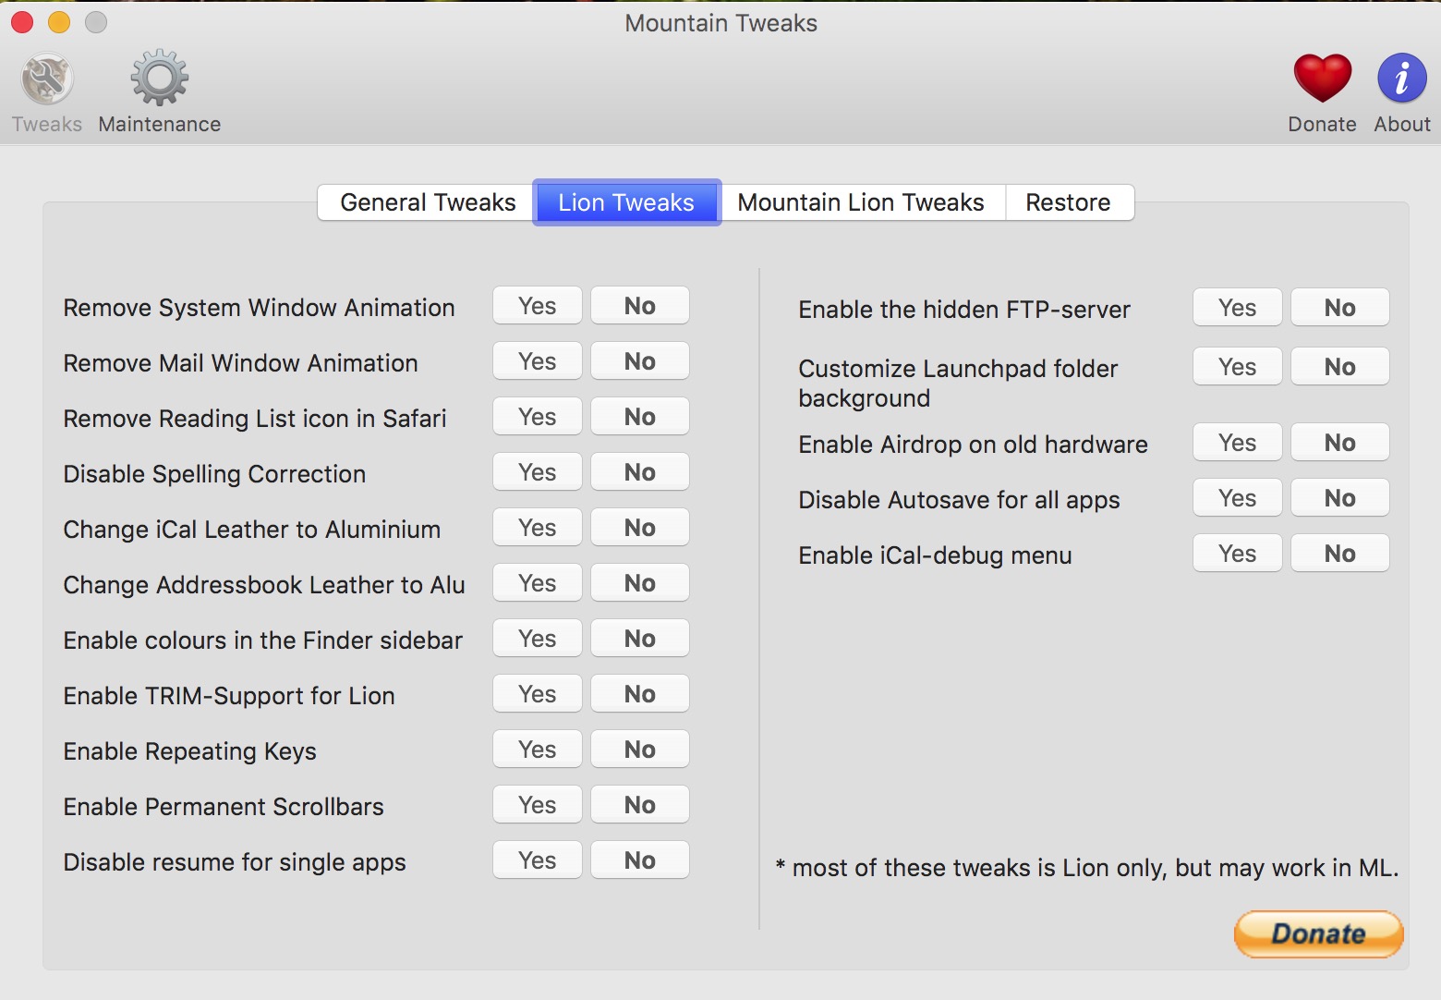1441x1000 pixels.
Task: Choose No for Addressbook Leather to Alu
Action: tap(639, 583)
